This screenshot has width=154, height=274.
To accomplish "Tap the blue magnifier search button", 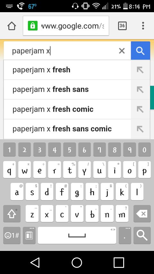I will pos(141,51).
